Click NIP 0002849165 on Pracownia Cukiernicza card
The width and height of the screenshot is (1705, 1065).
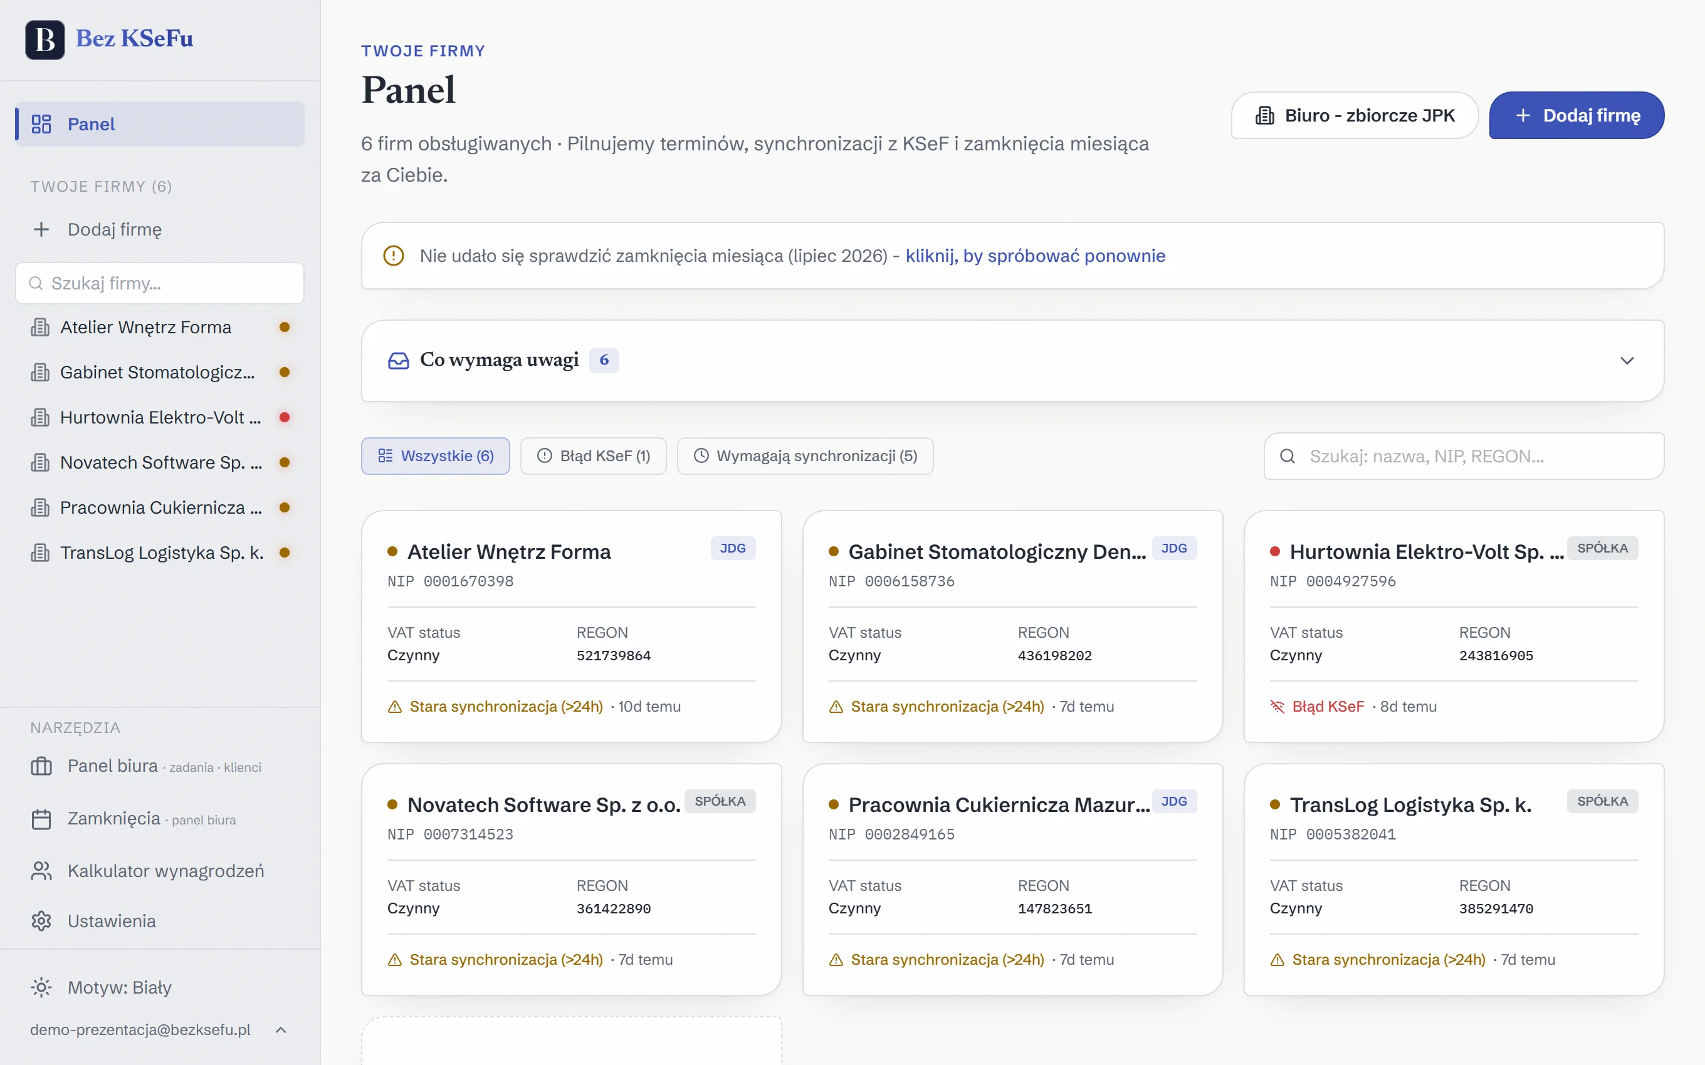pyautogui.click(x=892, y=834)
